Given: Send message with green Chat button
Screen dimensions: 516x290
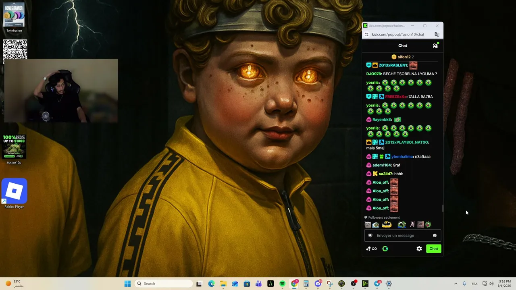Looking at the screenshot, I should [434, 249].
